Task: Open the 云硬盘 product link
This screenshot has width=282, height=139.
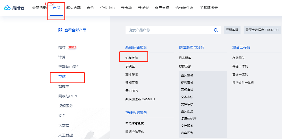Action: tap(130, 66)
